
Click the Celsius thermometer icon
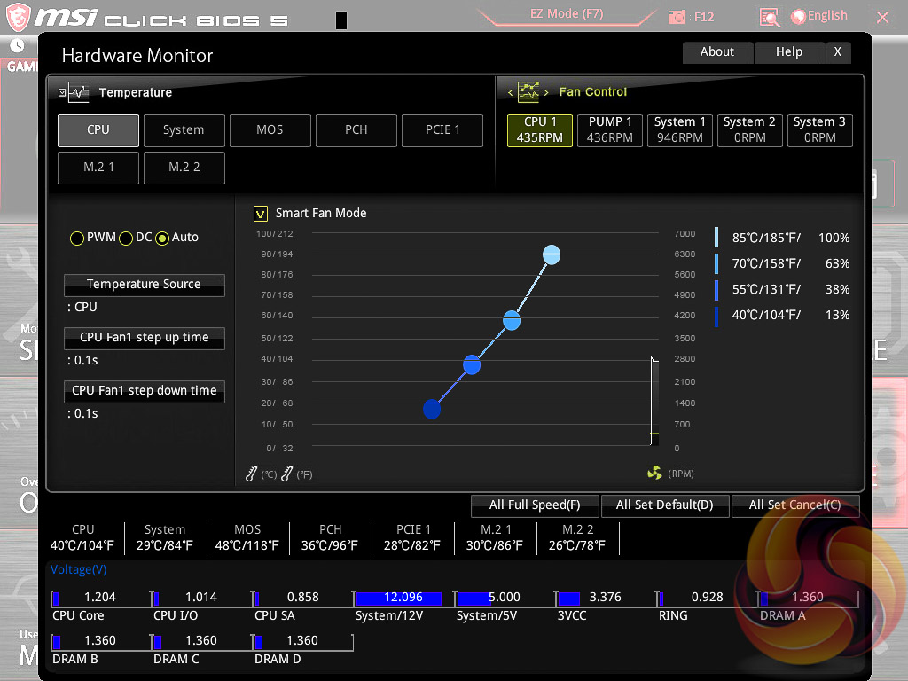251,474
